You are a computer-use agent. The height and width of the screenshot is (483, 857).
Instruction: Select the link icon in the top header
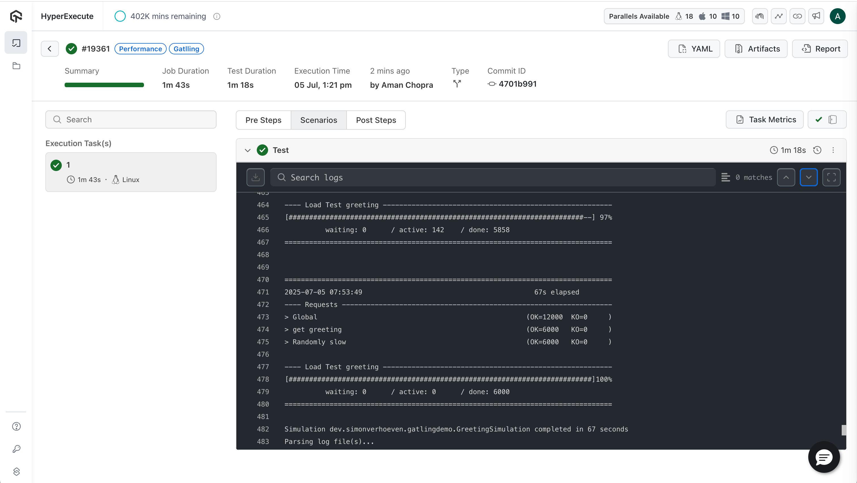click(x=797, y=16)
